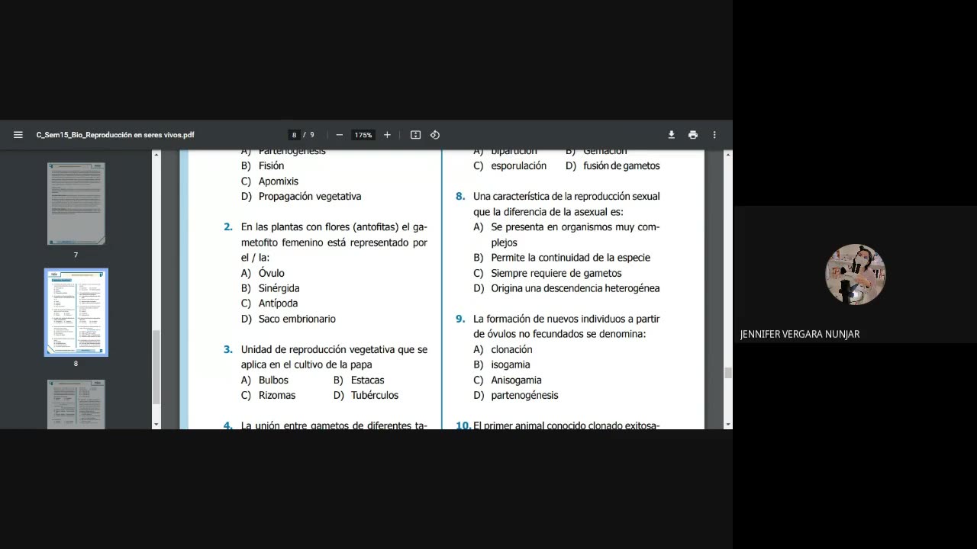
Task: Zoom out with the minus button
Action: [340, 135]
